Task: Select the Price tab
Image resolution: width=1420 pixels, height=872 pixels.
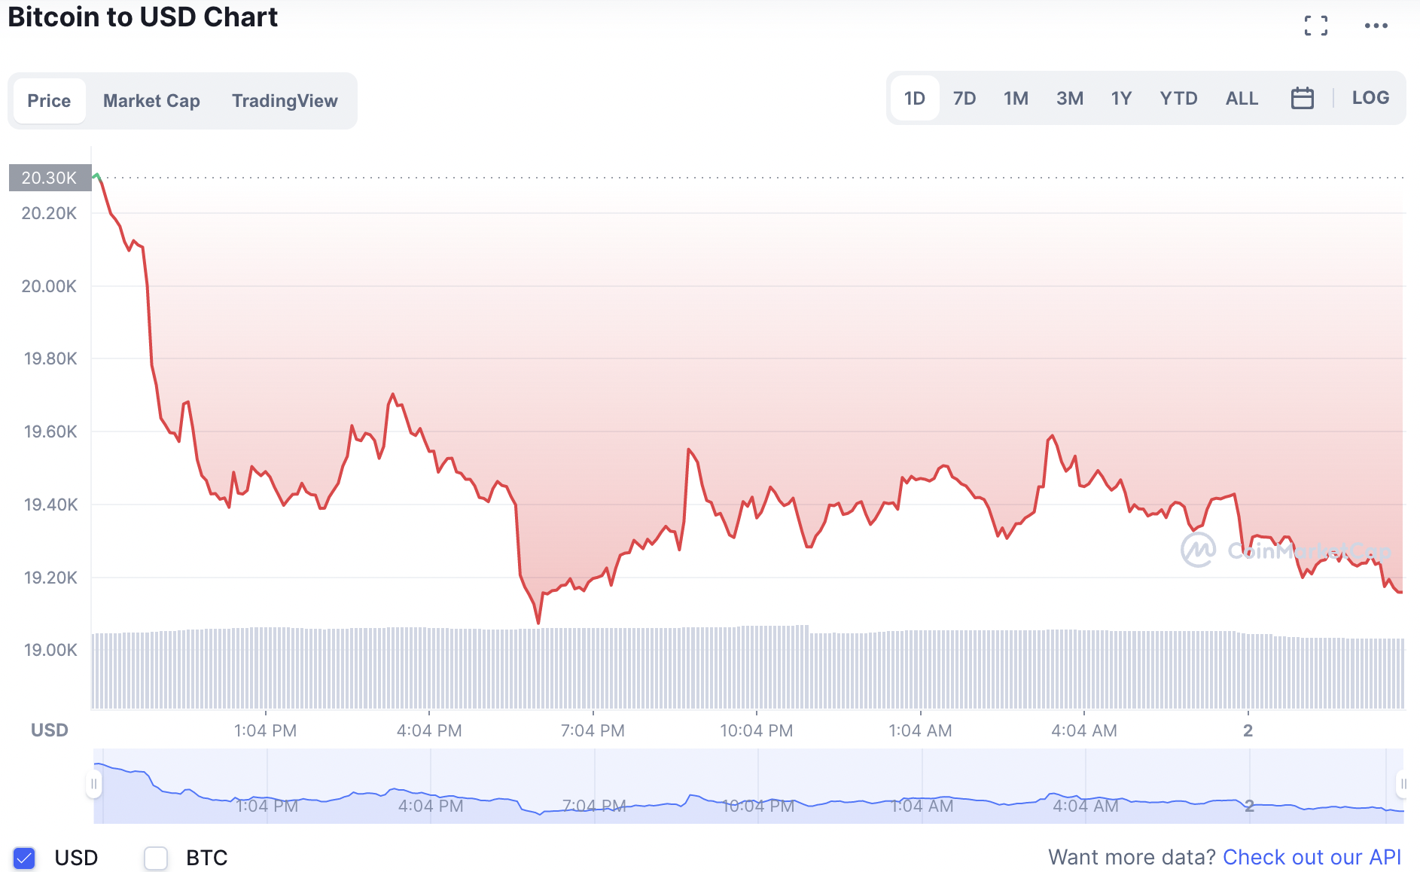Action: pyautogui.click(x=49, y=101)
